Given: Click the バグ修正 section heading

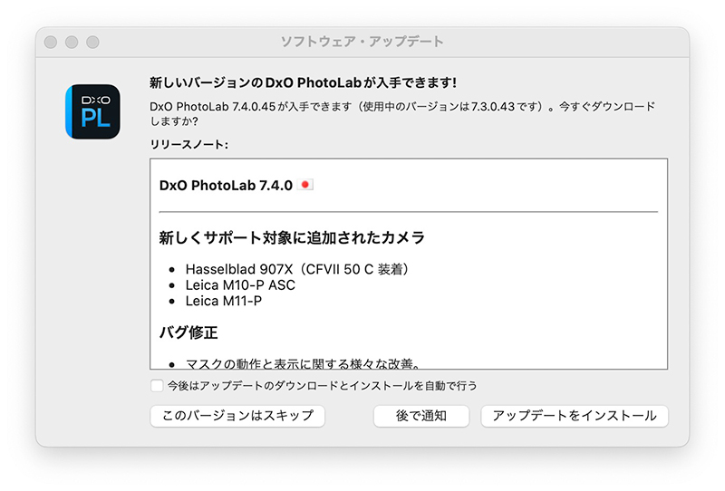Looking at the screenshot, I should [188, 332].
